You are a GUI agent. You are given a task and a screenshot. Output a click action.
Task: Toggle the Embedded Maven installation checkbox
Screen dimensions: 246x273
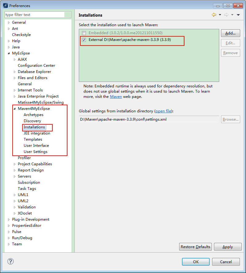click(x=84, y=33)
